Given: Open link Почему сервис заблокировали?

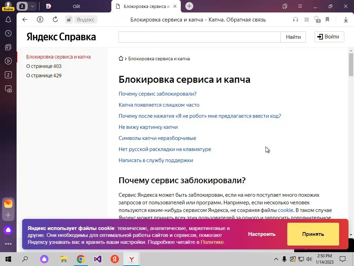Looking at the screenshot, I should click(x=158, y=94).
